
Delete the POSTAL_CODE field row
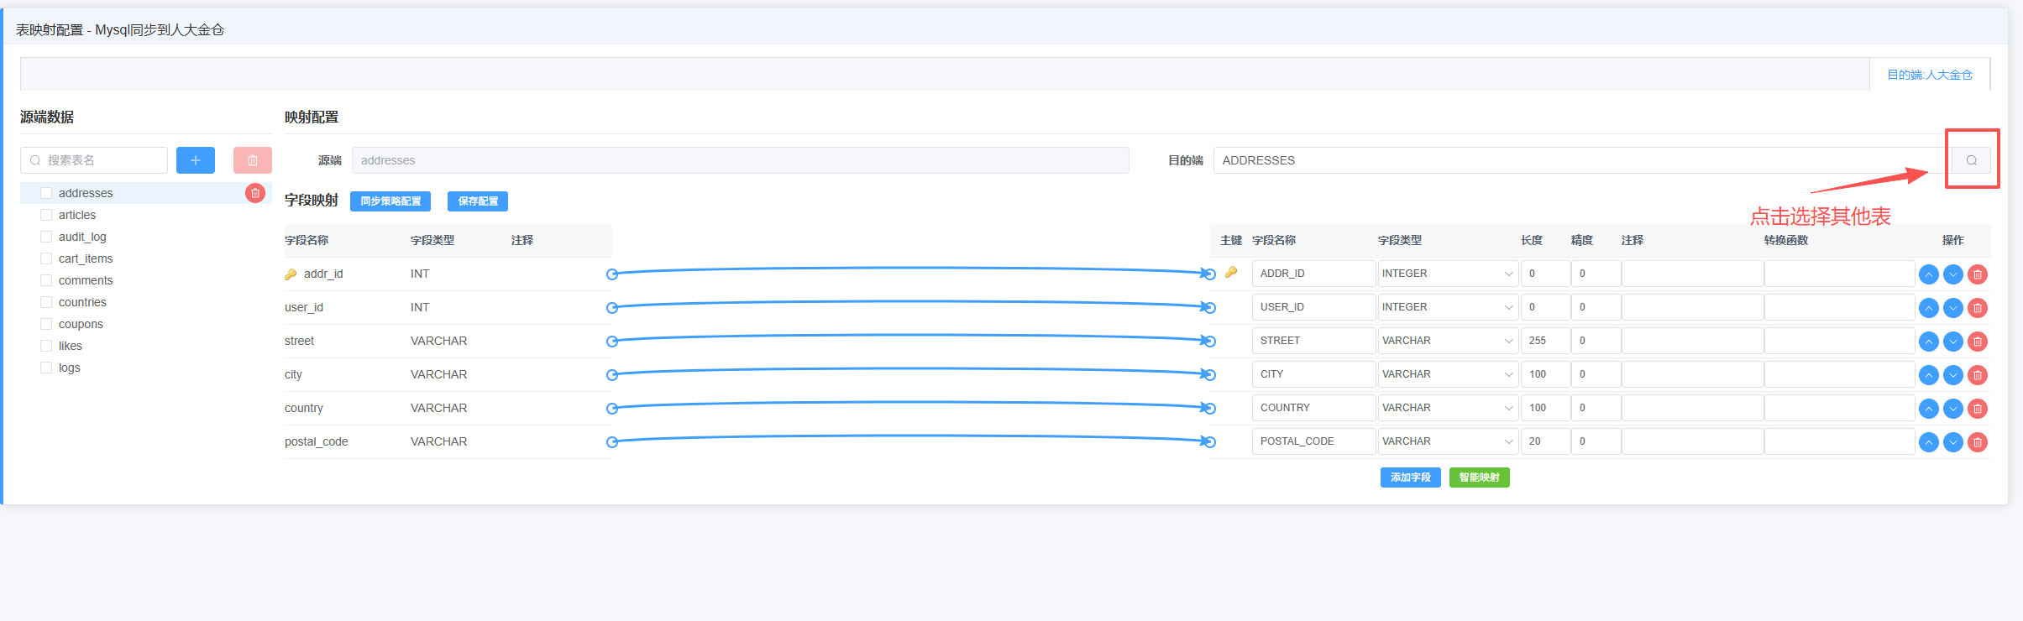point(1978,442)
